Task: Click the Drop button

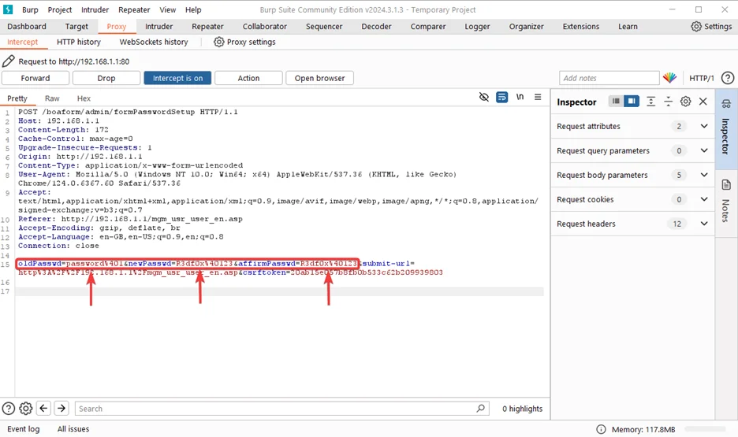Action: (x=106, y=78)
